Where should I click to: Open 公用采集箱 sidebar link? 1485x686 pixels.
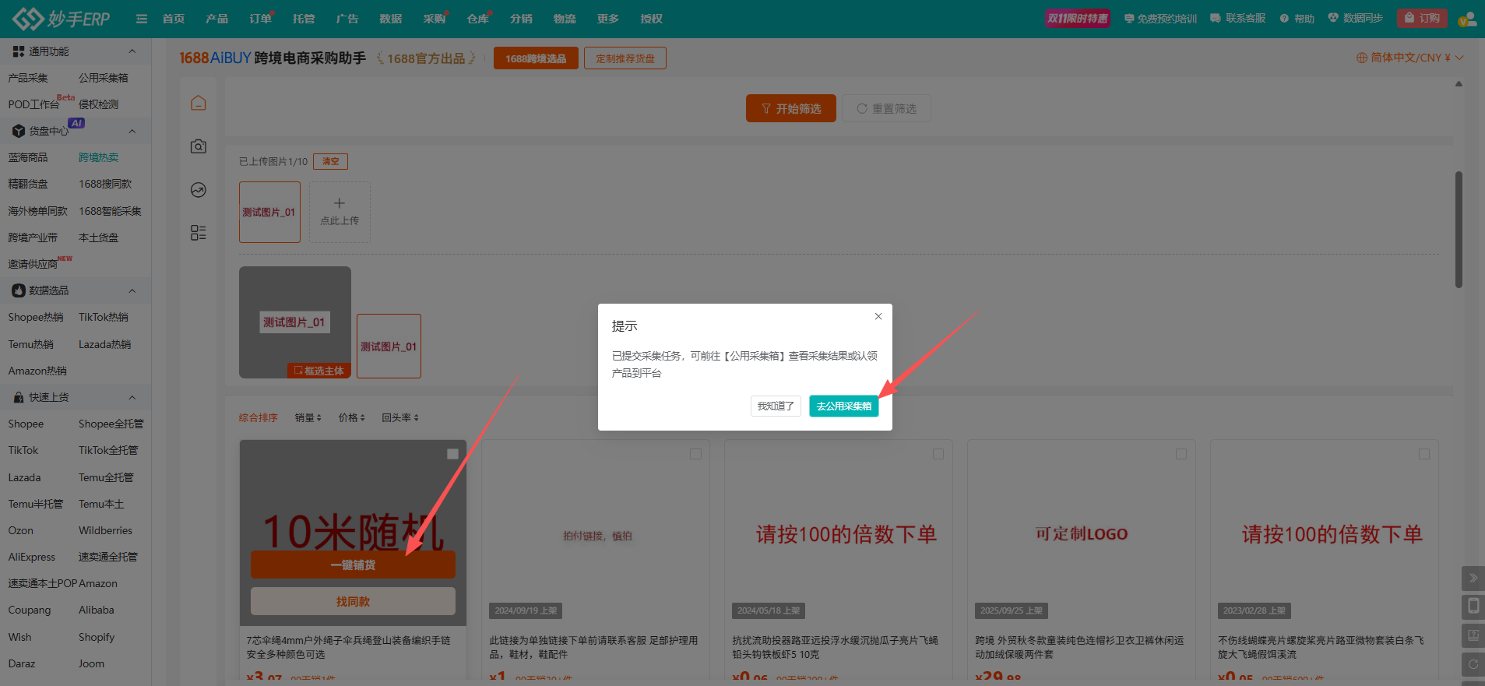[x=104, y=78]
